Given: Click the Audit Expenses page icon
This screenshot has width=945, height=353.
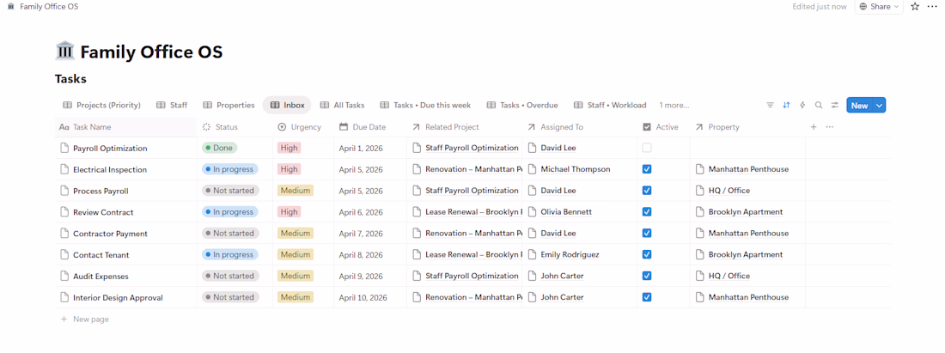Looking at the screenshot, I should (x=64, y=276).
